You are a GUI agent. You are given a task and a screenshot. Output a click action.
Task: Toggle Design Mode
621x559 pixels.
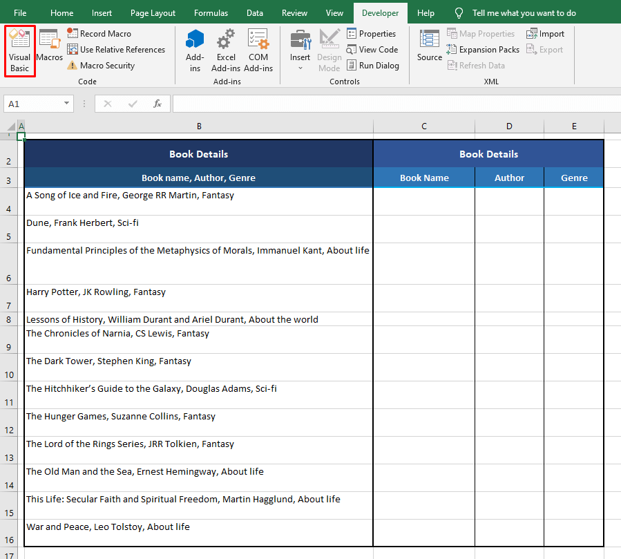(x=329, y=50)
